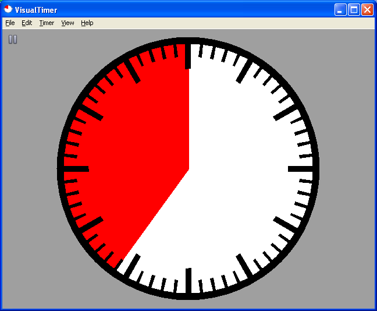The image size is (377, 311).
Task: Close the VisualTimer window
Action: [367, 9]
